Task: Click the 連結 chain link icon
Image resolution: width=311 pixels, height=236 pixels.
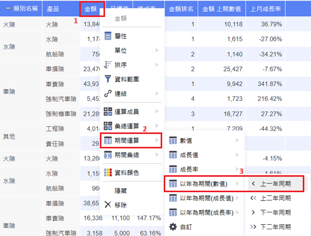Action: click(108, 93)
